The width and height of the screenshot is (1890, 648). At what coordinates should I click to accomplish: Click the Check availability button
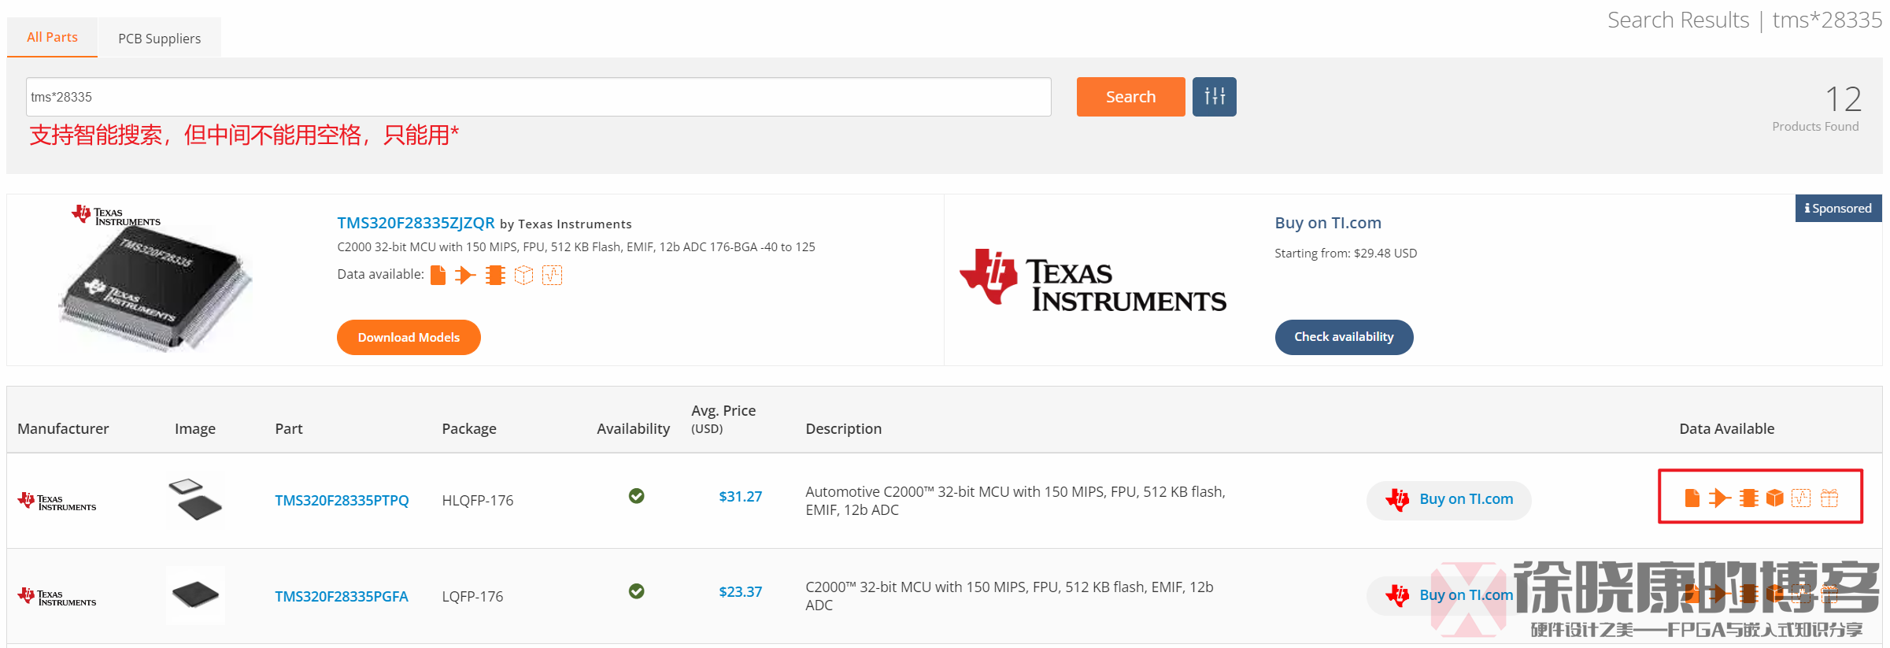click(x=1344, y=337)
